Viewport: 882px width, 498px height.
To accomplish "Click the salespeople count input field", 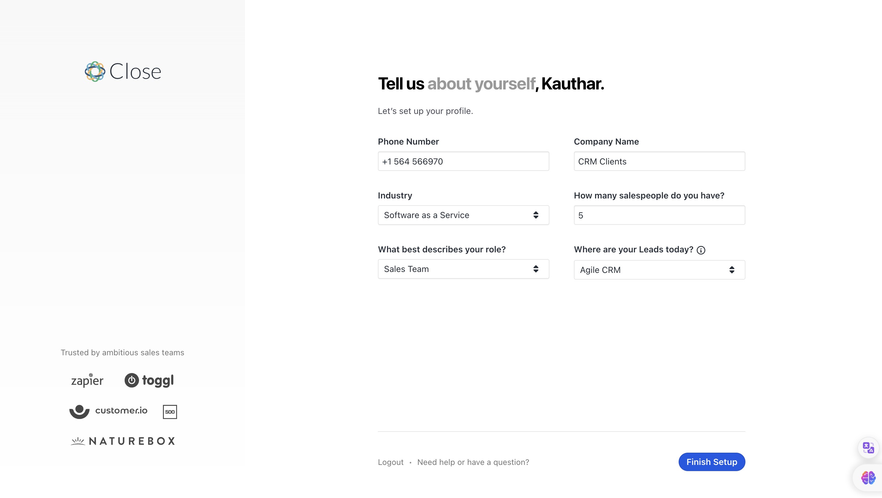I will [x=659, y=215].
